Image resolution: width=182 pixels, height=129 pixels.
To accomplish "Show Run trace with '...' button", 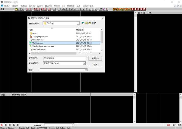I will coord(93,9).
